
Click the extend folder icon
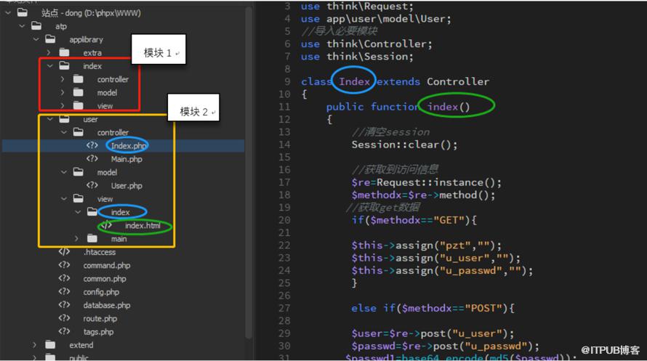point(50,344)
